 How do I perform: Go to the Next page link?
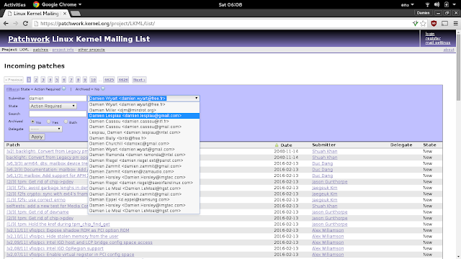tap(139, 80)
